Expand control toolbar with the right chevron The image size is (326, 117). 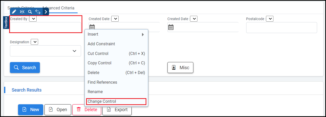46,12
